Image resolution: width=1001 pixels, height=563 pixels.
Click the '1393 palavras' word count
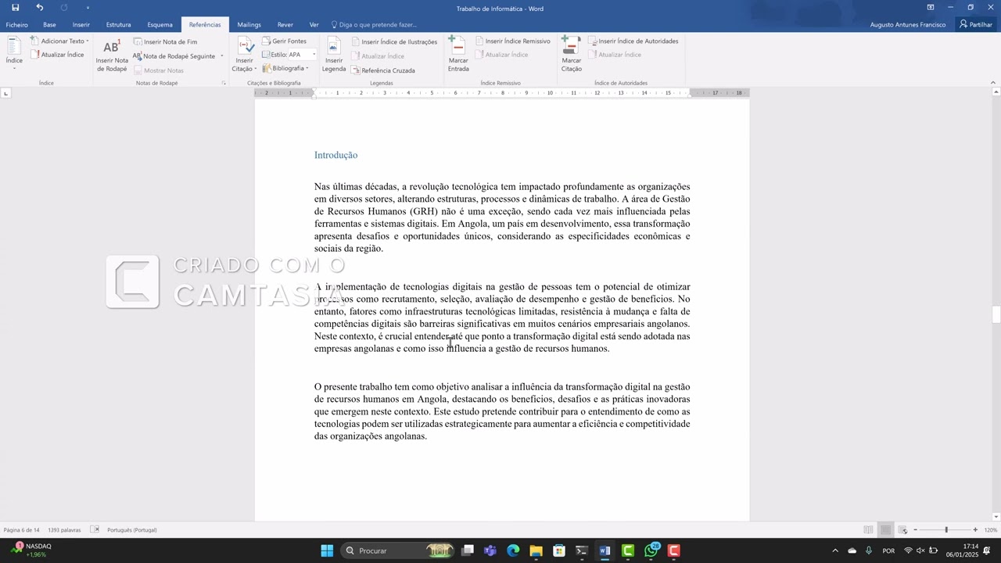pyautogui.click(x=64, y=530)
